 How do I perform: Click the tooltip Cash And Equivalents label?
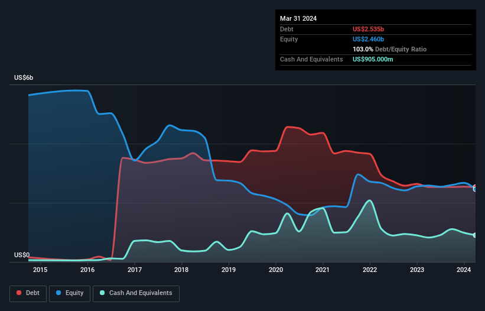click(x=311, y=59)
